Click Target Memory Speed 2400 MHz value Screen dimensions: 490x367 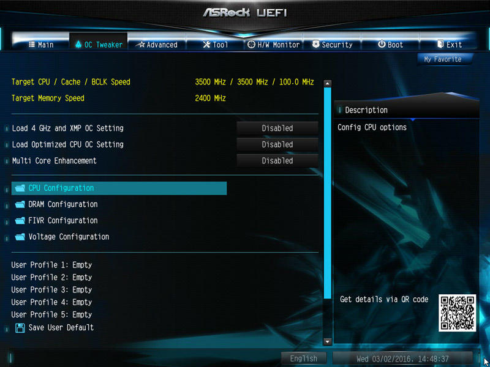tap(210, 98)
